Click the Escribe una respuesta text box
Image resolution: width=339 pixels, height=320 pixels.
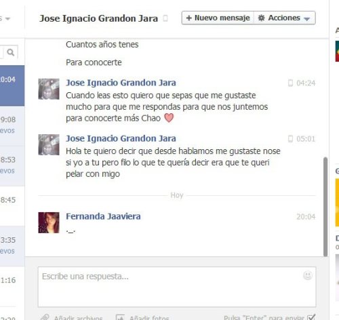tap(177, 287)
